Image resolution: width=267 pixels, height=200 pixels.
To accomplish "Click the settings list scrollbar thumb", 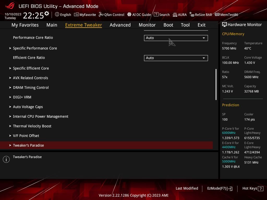I will (216, 85).
